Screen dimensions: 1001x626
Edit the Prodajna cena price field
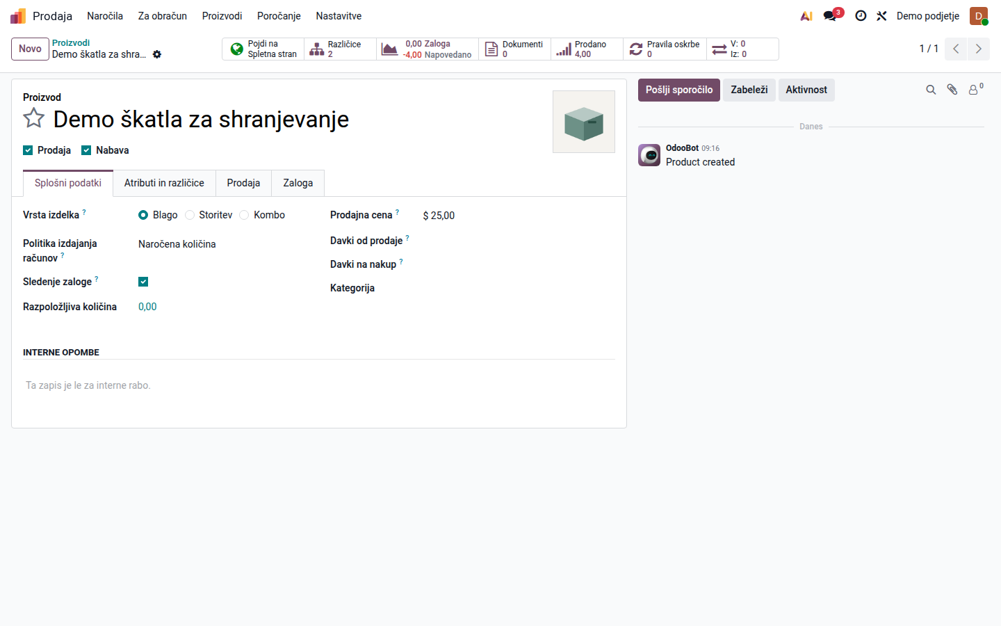click(x=519, y=216)
